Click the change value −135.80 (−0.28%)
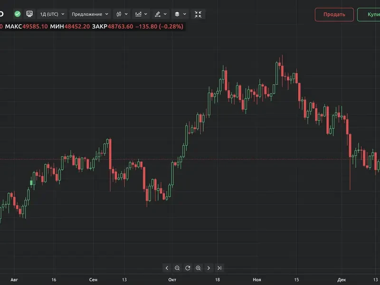 (x=159, y=27)
